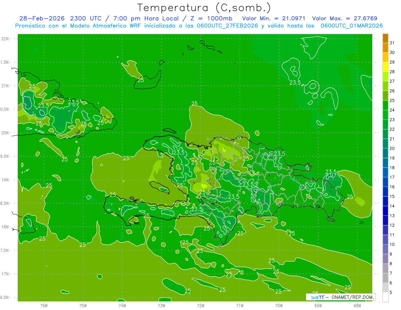This screenshot has width=401, height=310.
Task: Click the color bar label '28'
Action: 392,72
